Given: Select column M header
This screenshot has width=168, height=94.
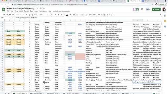Looking at the screenshot, I should (138, 20).
